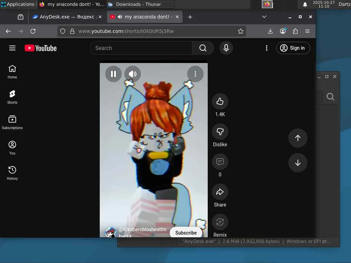The width and height of the screenshot is (351, 263).
Task: Open a new Firefox tab
Action: click(190, 17)
